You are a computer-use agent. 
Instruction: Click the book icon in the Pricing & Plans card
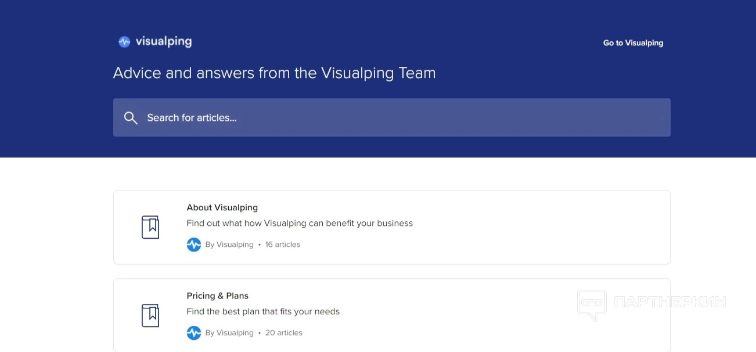[150, 315]
